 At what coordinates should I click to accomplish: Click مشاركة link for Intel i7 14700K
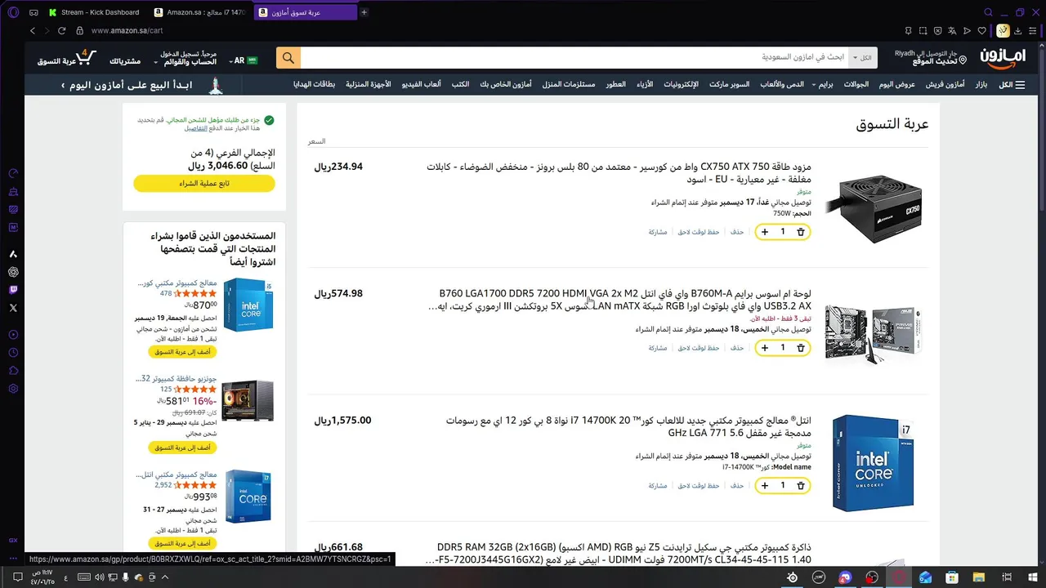tap(658, 486)
